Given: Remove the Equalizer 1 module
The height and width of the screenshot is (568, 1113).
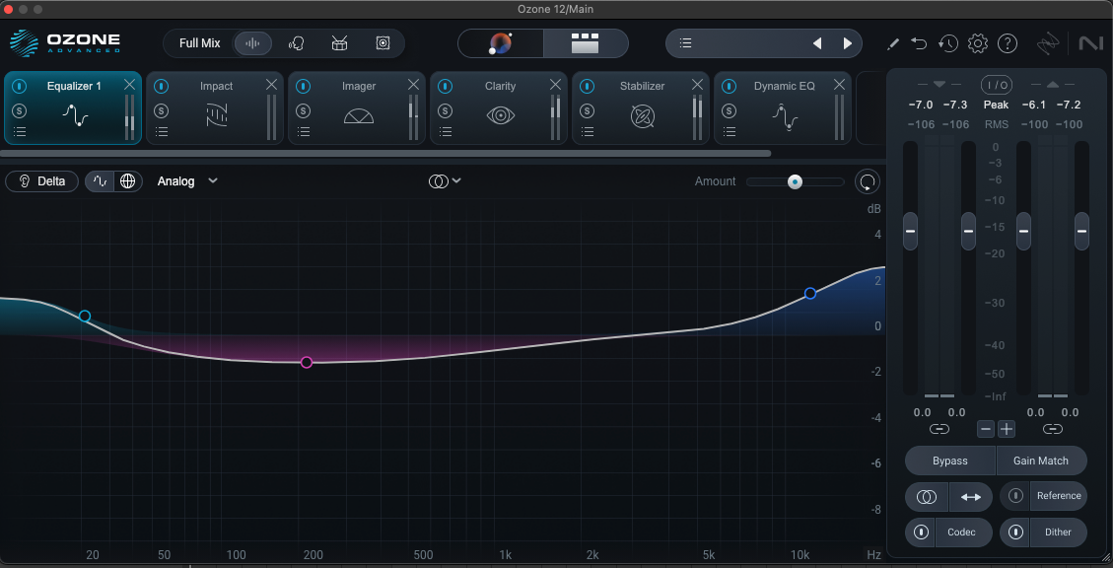Looking at the screenshot, I should [129, 85].
